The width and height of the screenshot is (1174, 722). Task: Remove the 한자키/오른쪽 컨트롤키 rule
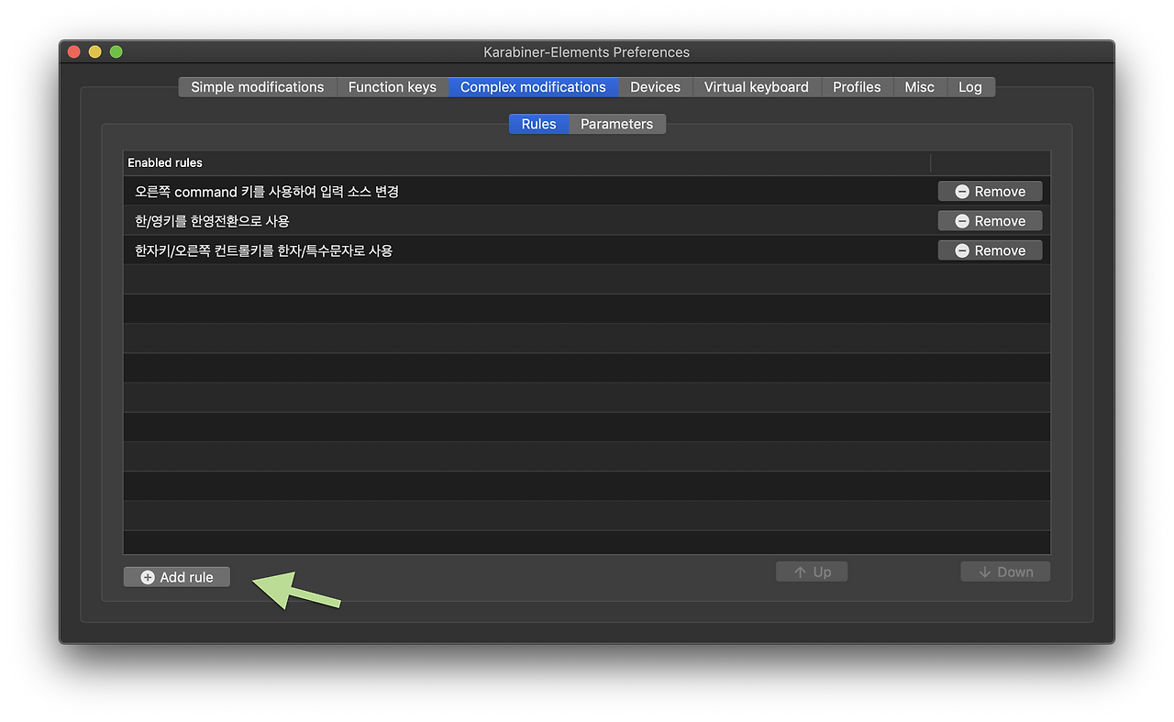point(990,250)
